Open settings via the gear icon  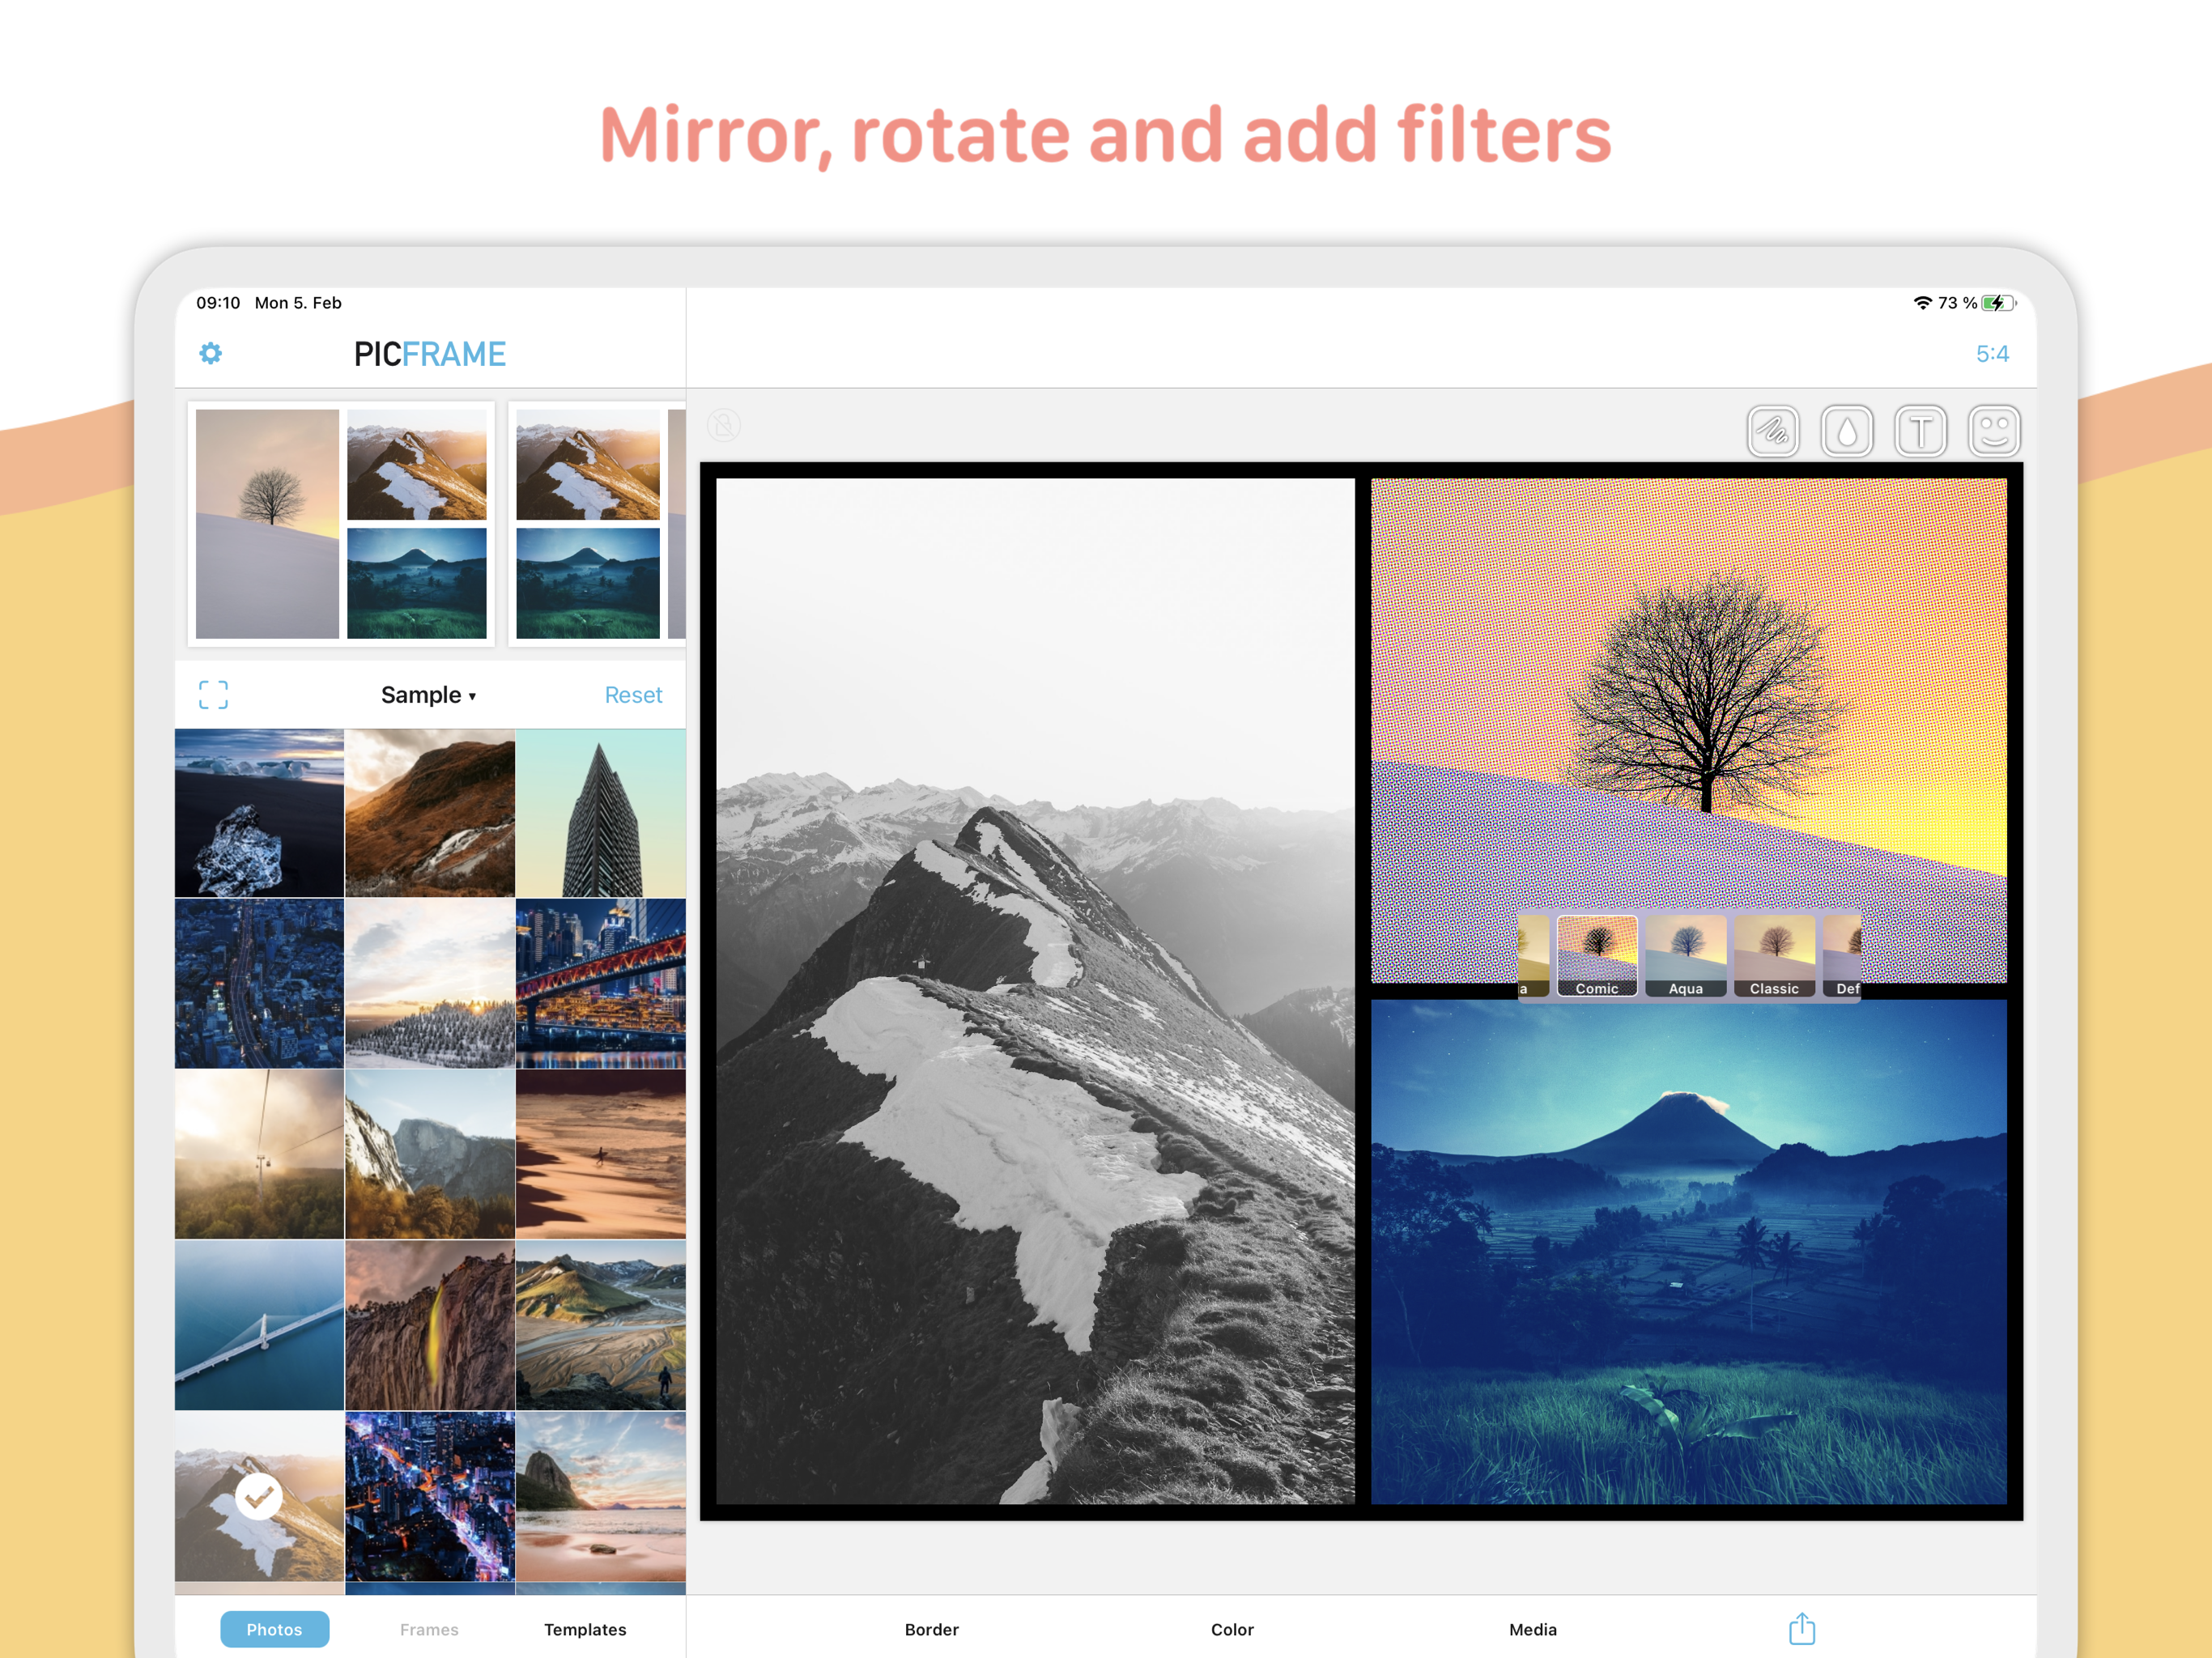pyautogui.click(x=210, y=353)
